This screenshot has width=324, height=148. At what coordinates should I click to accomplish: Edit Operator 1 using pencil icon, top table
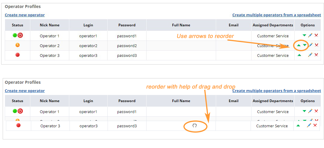pos(310,35)
